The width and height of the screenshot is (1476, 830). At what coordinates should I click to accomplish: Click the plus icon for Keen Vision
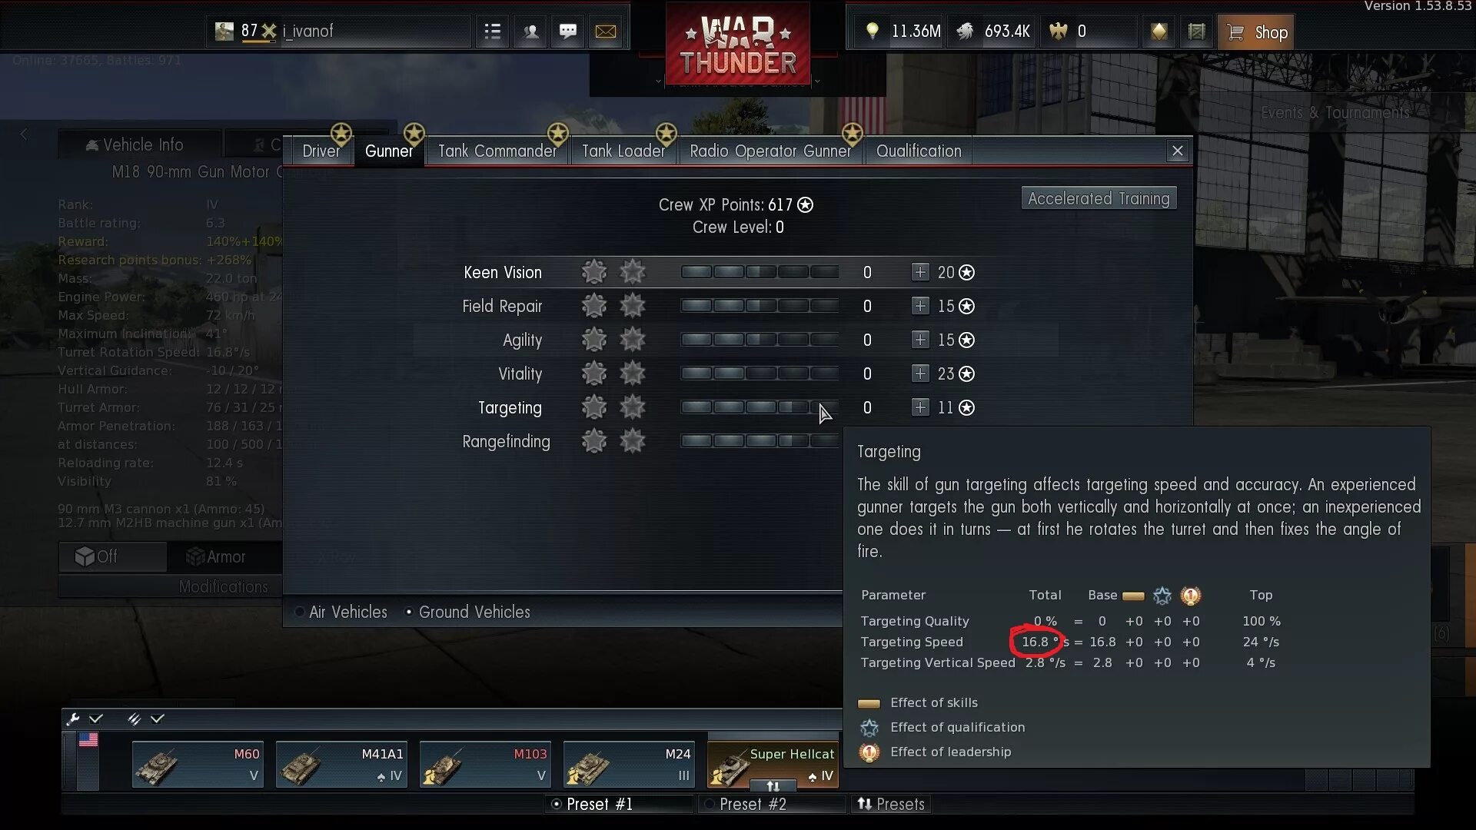919,271
